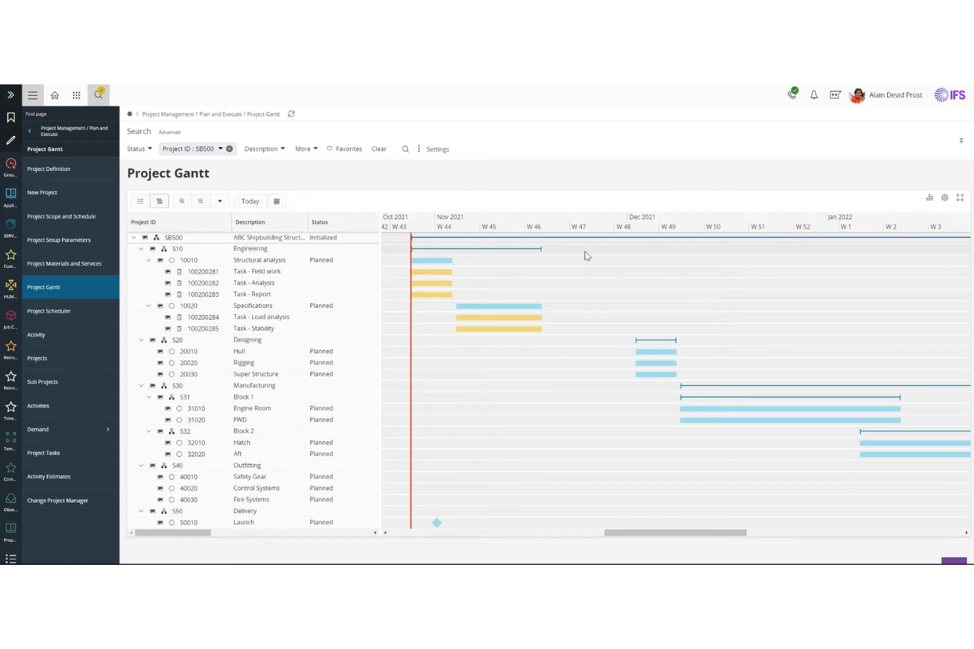Zoom in on the Gantt timeline

click(182, 201)
